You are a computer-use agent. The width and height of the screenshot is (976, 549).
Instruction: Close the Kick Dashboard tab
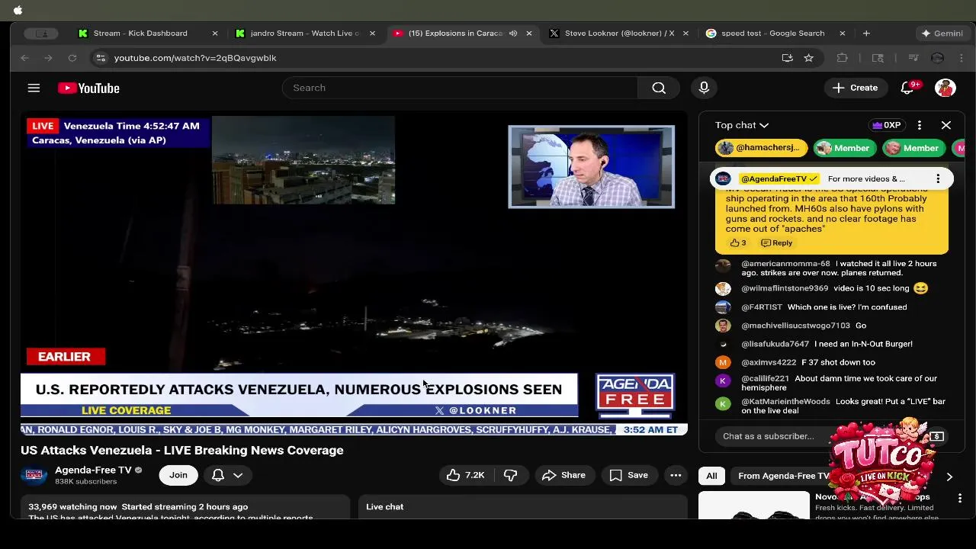point(214,34)
